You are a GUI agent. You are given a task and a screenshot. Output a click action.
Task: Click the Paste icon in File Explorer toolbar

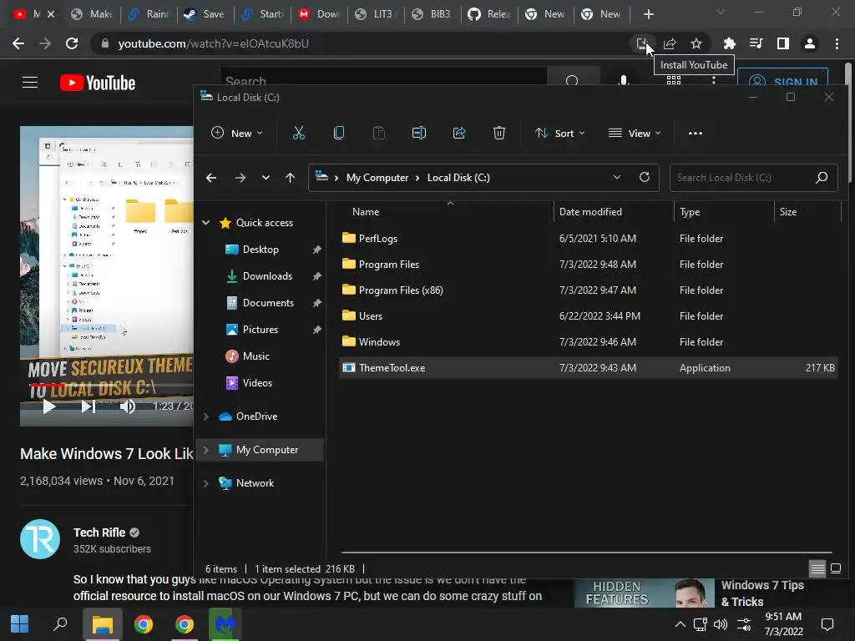378,133
